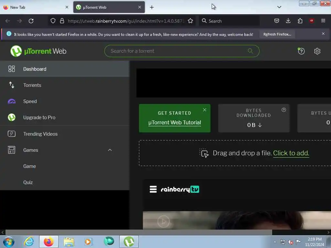Open a new browser tab
The width and height of the screenshot is (331, 248).
[x=152, y=7]
